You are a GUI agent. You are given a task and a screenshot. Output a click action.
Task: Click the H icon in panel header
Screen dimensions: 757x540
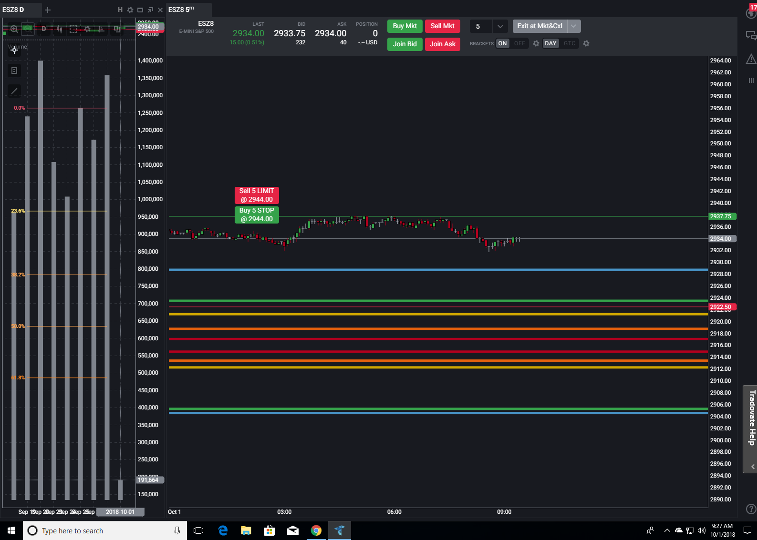[x=120, y=10]
